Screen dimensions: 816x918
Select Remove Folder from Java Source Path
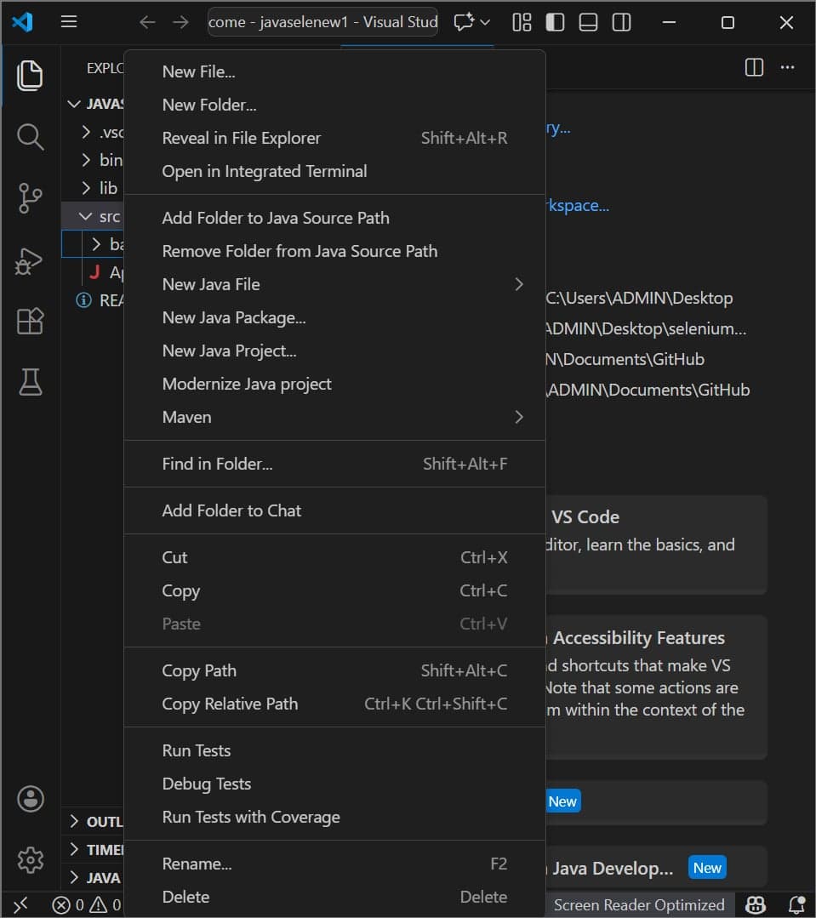click(x=335, y=251)
